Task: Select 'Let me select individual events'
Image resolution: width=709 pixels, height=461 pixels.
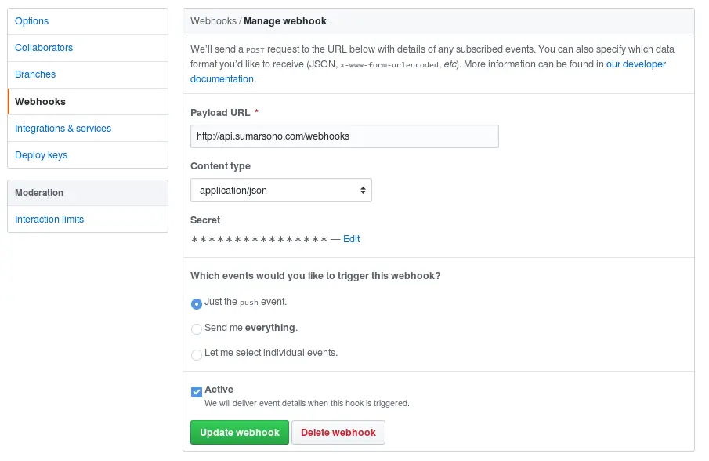Action: click(x=197, y=354)
